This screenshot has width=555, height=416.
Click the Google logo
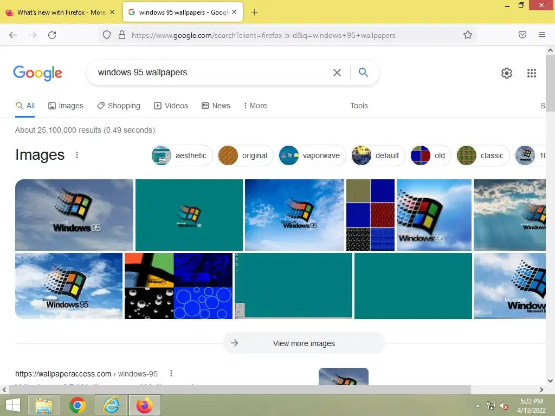38,73
